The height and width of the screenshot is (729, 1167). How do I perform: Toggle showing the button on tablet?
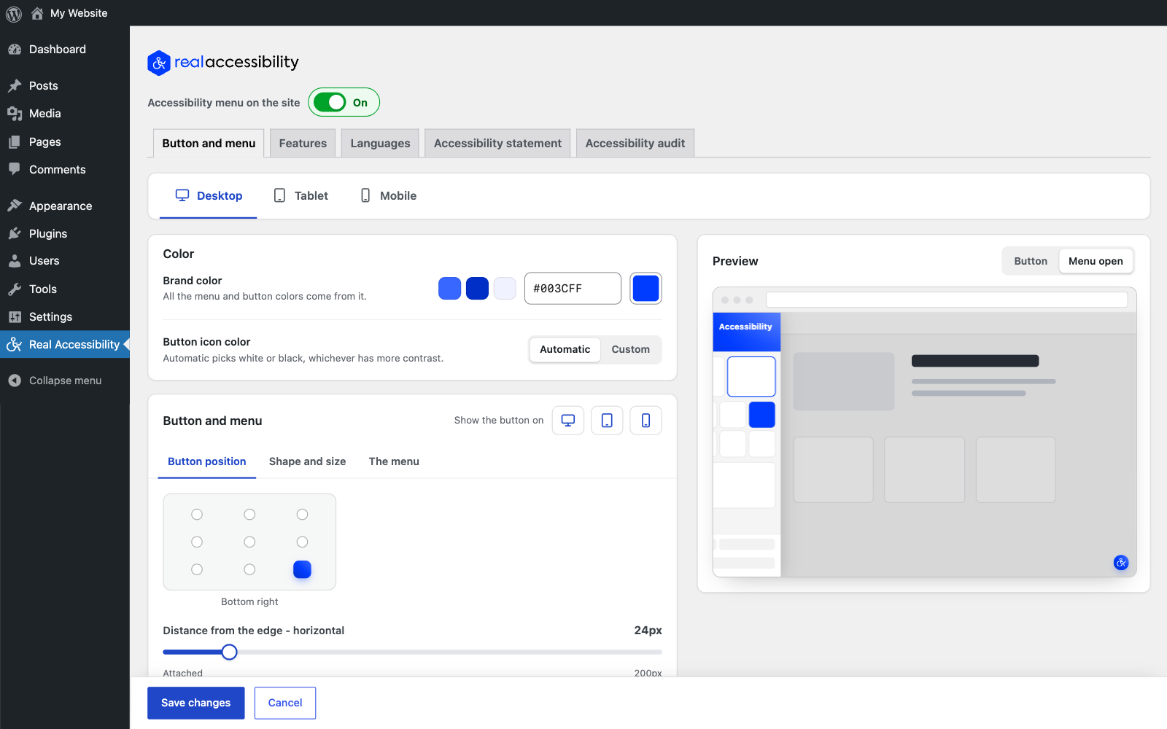tap(607, 421)
